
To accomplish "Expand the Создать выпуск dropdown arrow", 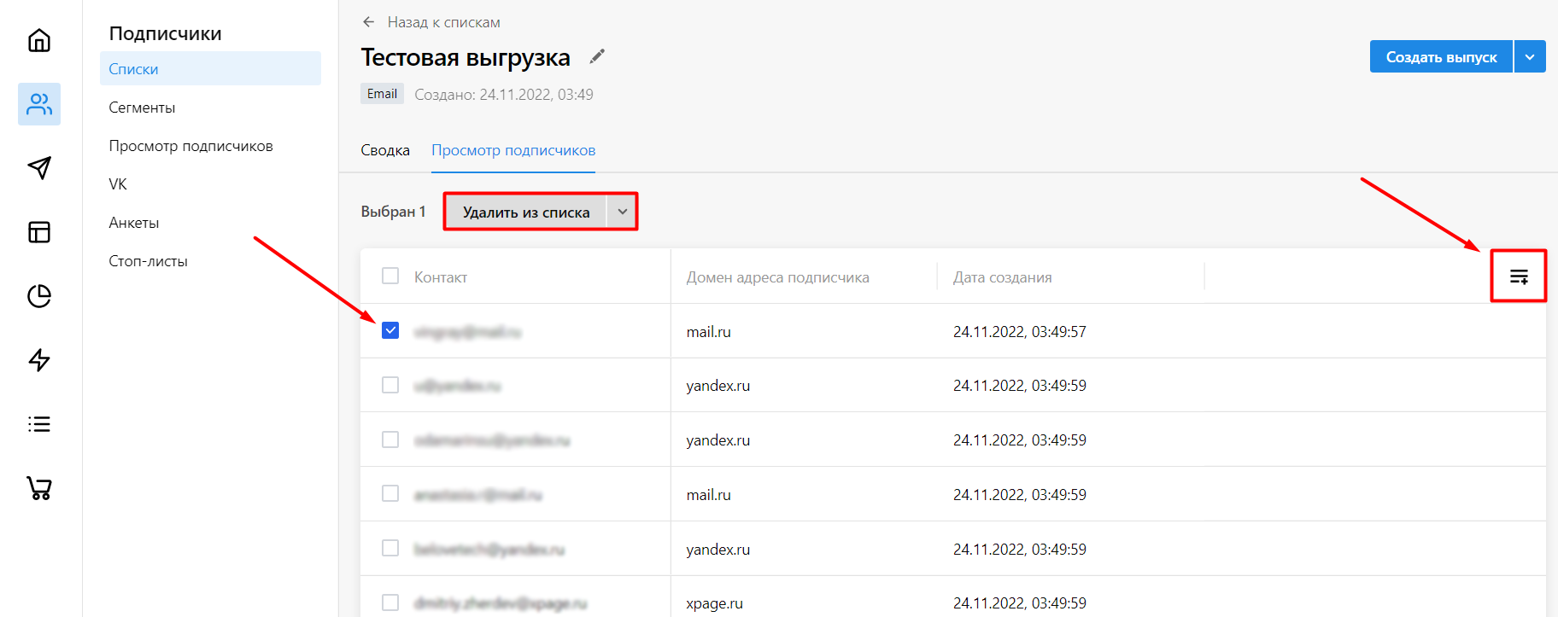I will [1530, 57].
